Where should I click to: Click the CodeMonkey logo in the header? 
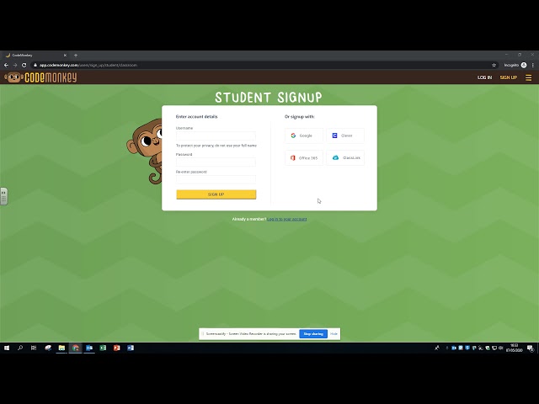tap(40, 77)
